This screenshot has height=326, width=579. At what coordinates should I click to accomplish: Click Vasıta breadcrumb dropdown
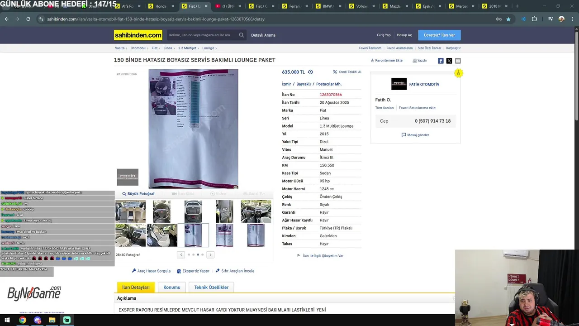point(121,48)
